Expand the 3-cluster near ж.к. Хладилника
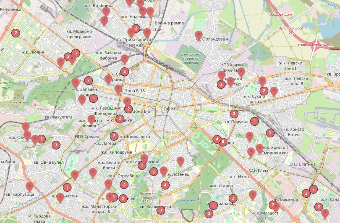The width and height of the screenshot is (340, 223). click(161, 210)
